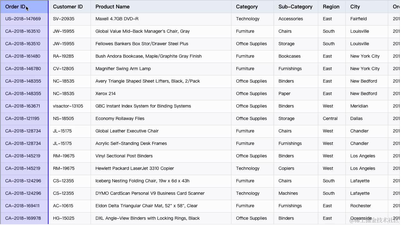The height and width of the screenshot is (225, 401).
Task: Sort by the Region column header
Action: [331, 7]
